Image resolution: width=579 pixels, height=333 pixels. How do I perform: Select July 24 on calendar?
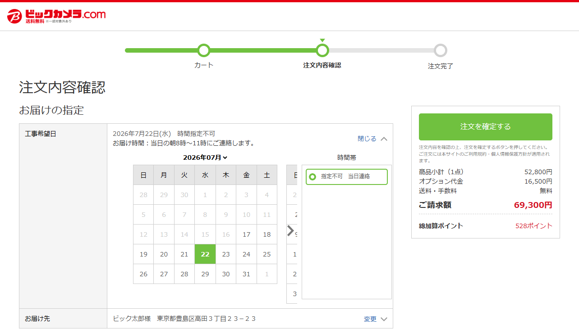pyautogui.click(x=246, y=254)
